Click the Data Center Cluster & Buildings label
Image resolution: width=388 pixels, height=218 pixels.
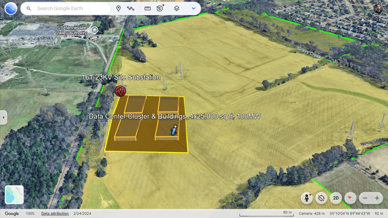174,116
